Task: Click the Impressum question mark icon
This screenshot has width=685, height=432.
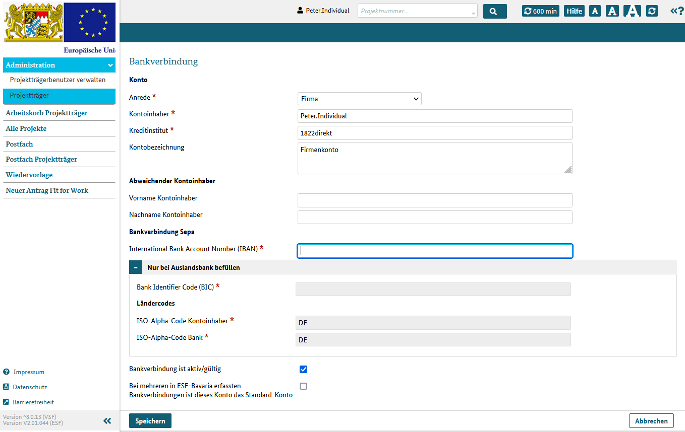Action: 6,372
